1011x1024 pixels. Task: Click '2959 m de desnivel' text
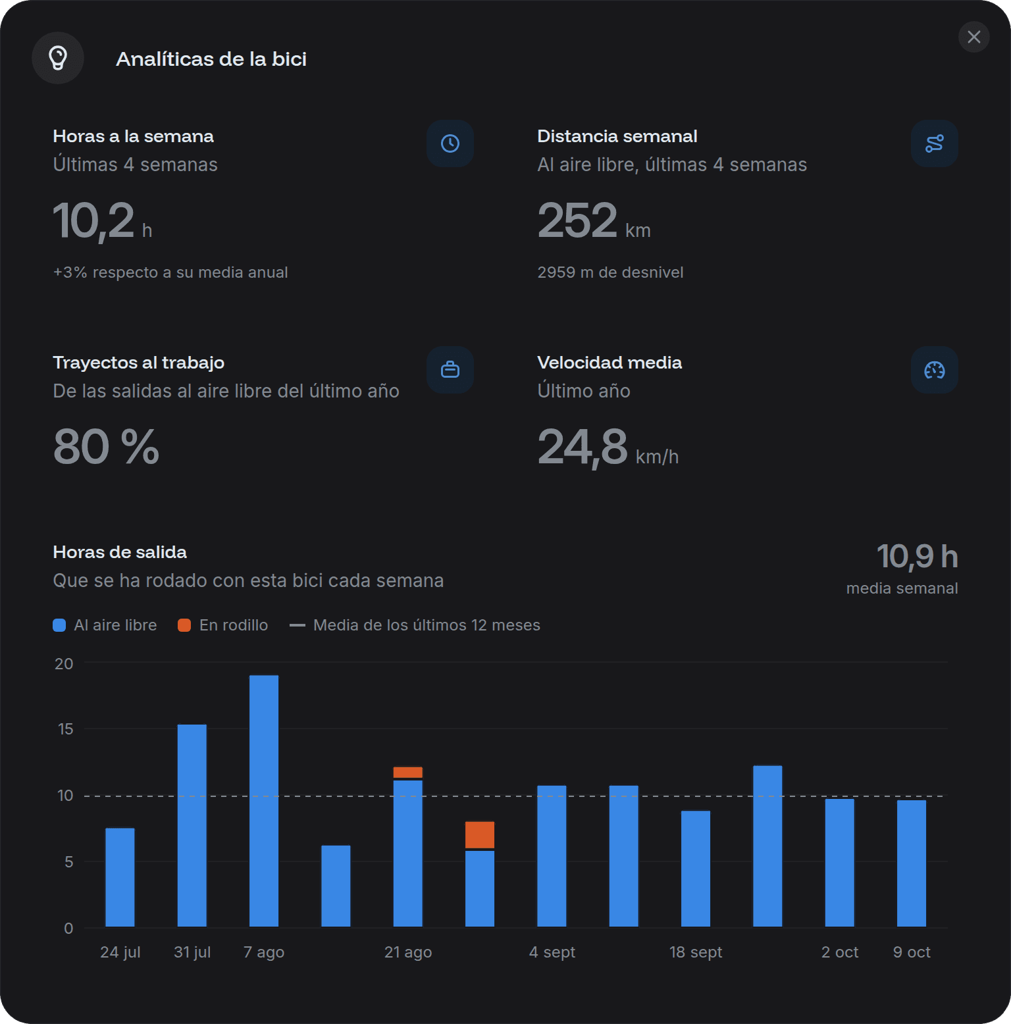610,272
